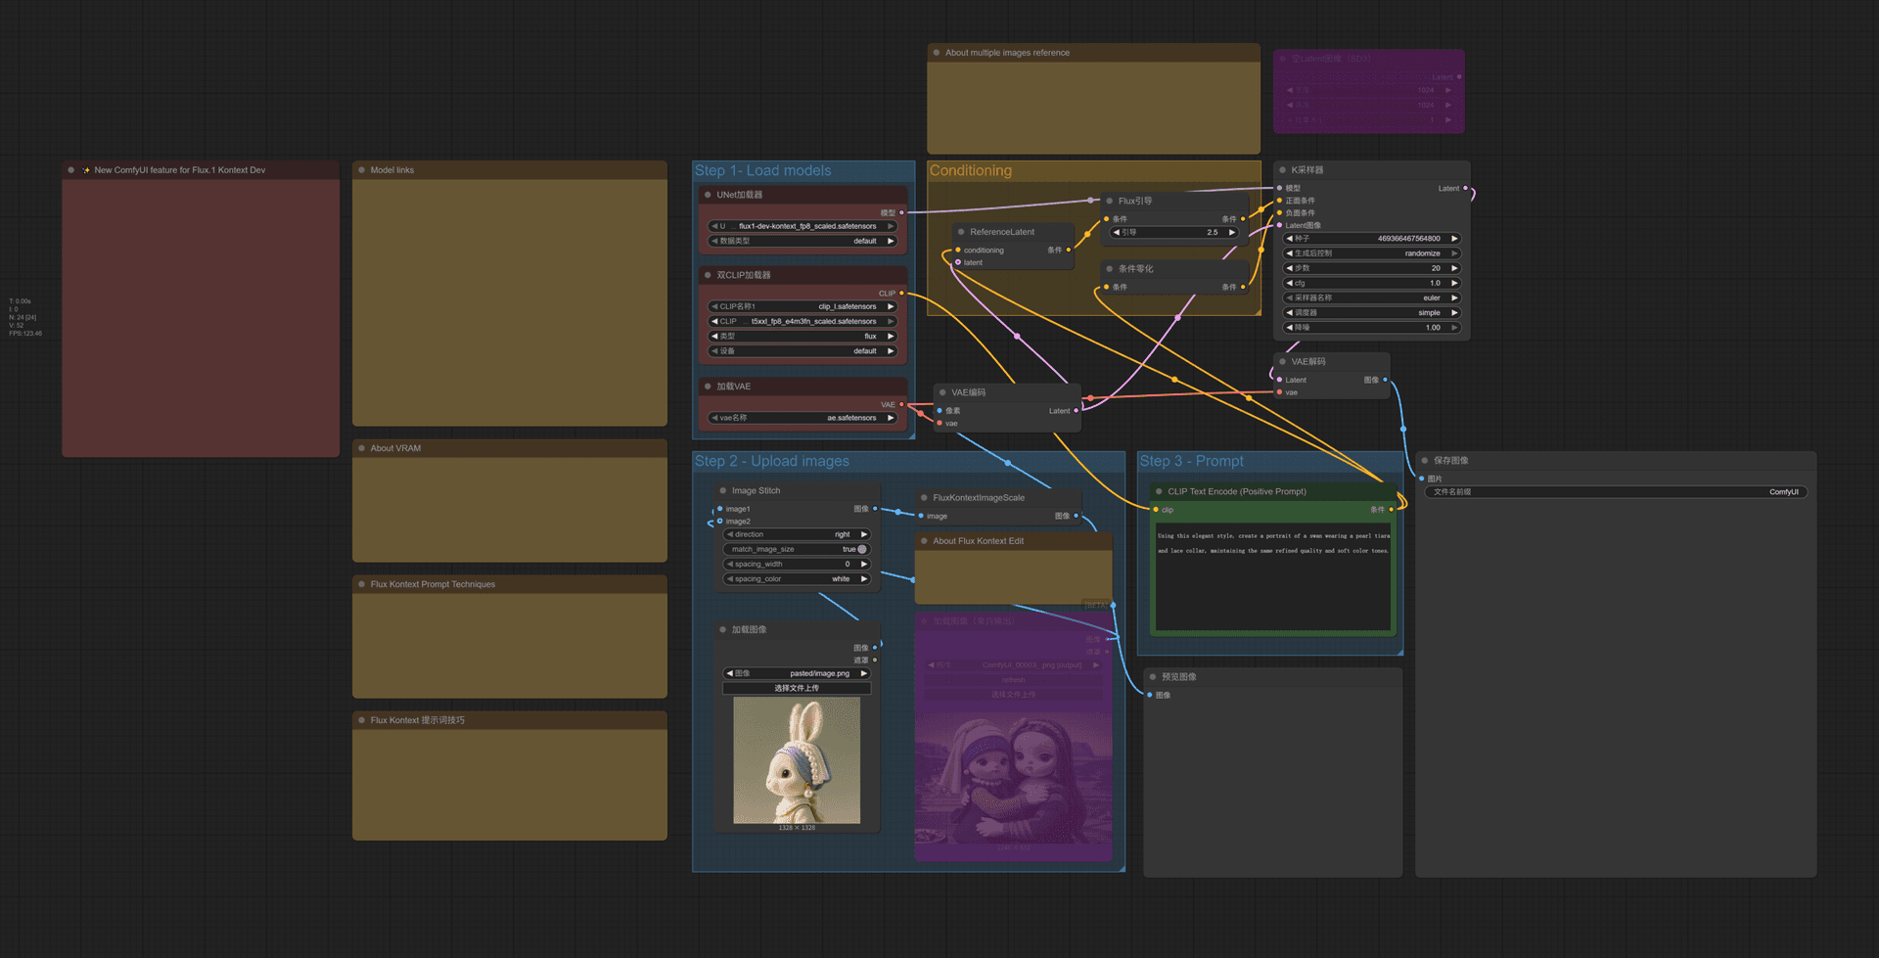Collapse the About VRAM note via its dot
Screen dimensions: 1879x958
[361, 448]
